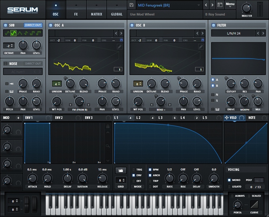Toggle OSC A power switch

point(51,25)
